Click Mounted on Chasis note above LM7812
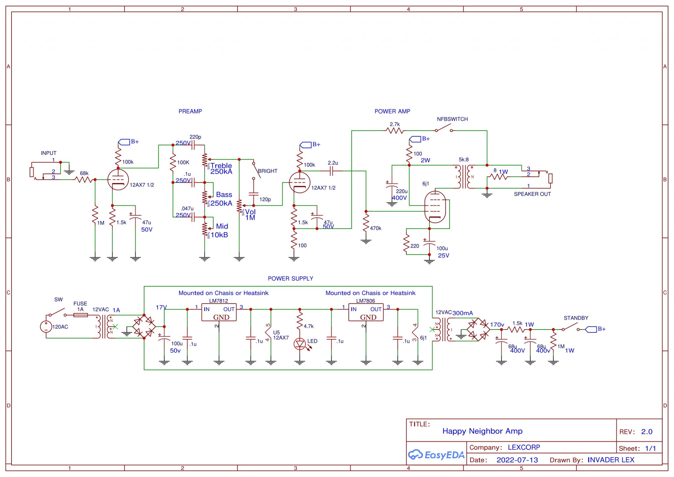The height and width of the screenshot is (477, 674). point(223,293)
